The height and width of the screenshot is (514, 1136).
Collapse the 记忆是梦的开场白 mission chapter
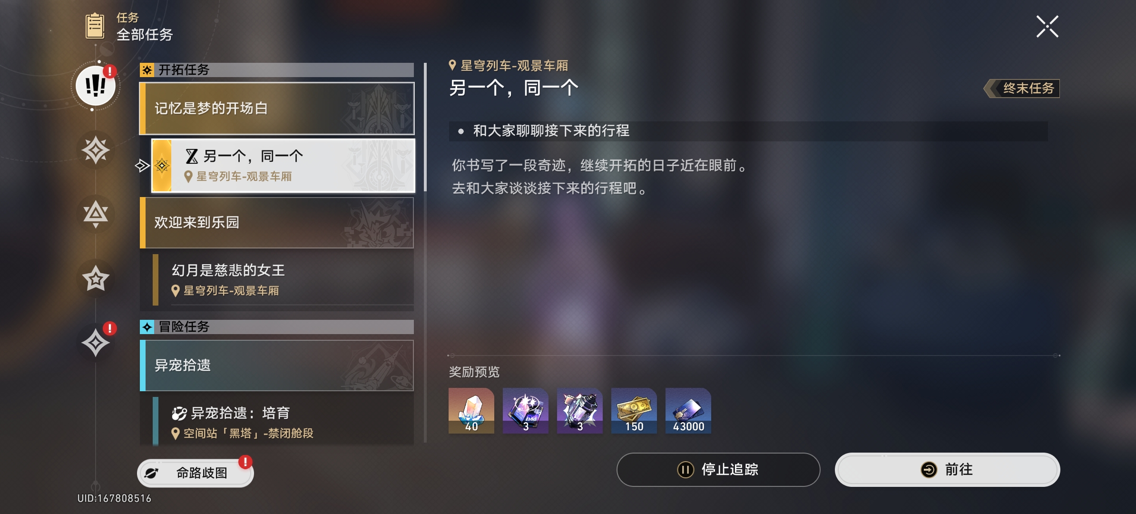(277, 109)
